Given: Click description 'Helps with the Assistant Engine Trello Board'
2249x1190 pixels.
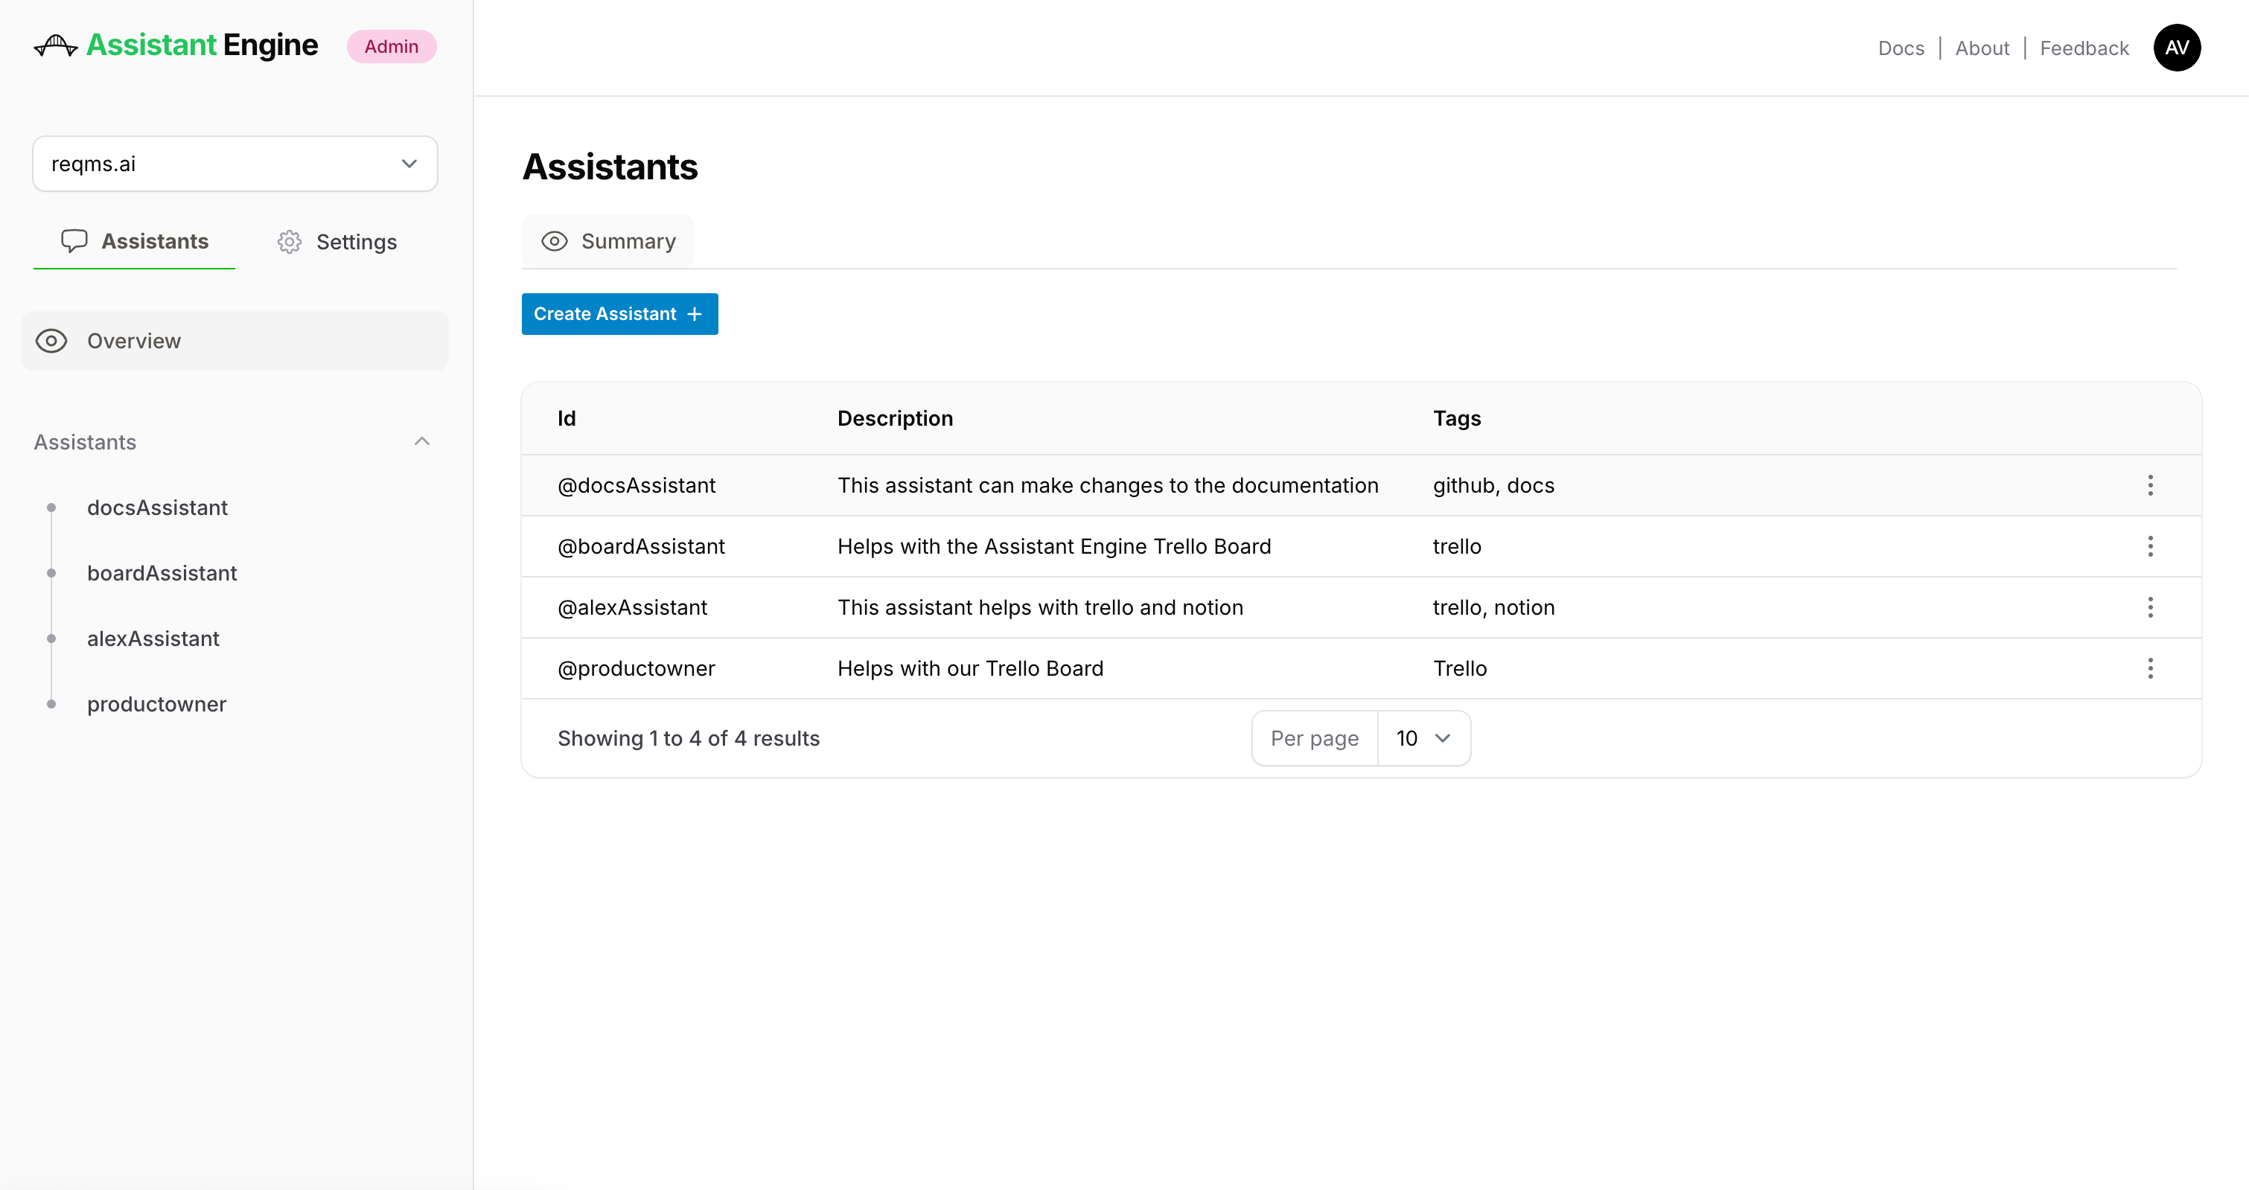Looking at the screenshot, I should point(1054,546).
